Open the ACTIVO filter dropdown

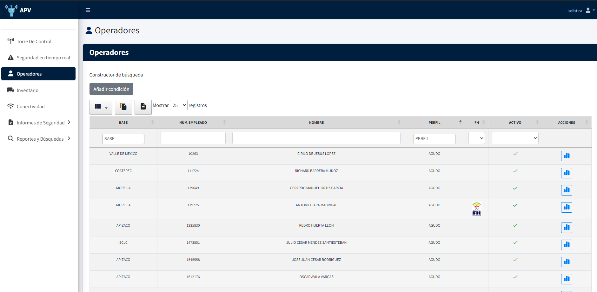pos(515,138)
